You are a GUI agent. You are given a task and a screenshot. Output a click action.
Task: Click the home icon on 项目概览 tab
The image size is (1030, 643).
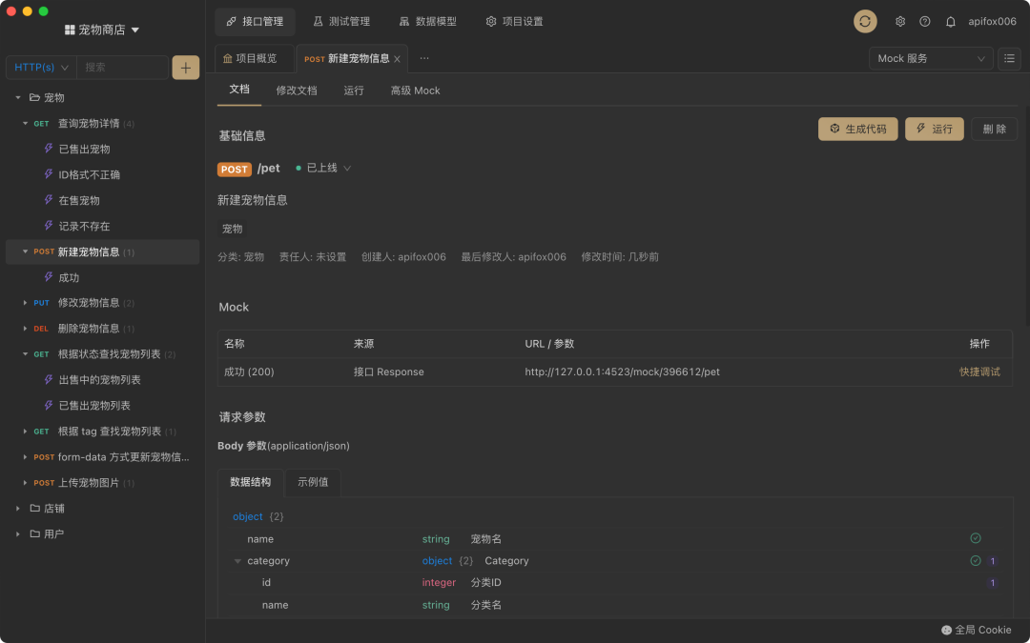point(228,58)
